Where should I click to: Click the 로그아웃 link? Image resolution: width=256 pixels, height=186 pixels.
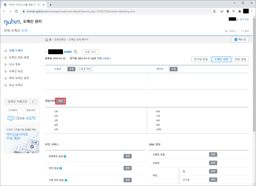pos(245,19)
